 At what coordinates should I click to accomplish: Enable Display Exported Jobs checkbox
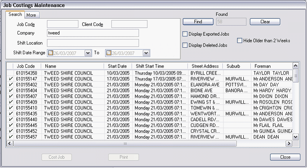click(x=185, y=34)
